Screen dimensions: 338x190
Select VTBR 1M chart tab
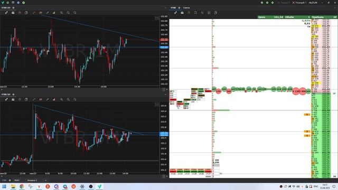[x=6, y=8]
